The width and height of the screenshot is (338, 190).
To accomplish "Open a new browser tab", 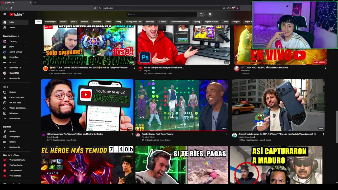I will [x=35, y=3].
